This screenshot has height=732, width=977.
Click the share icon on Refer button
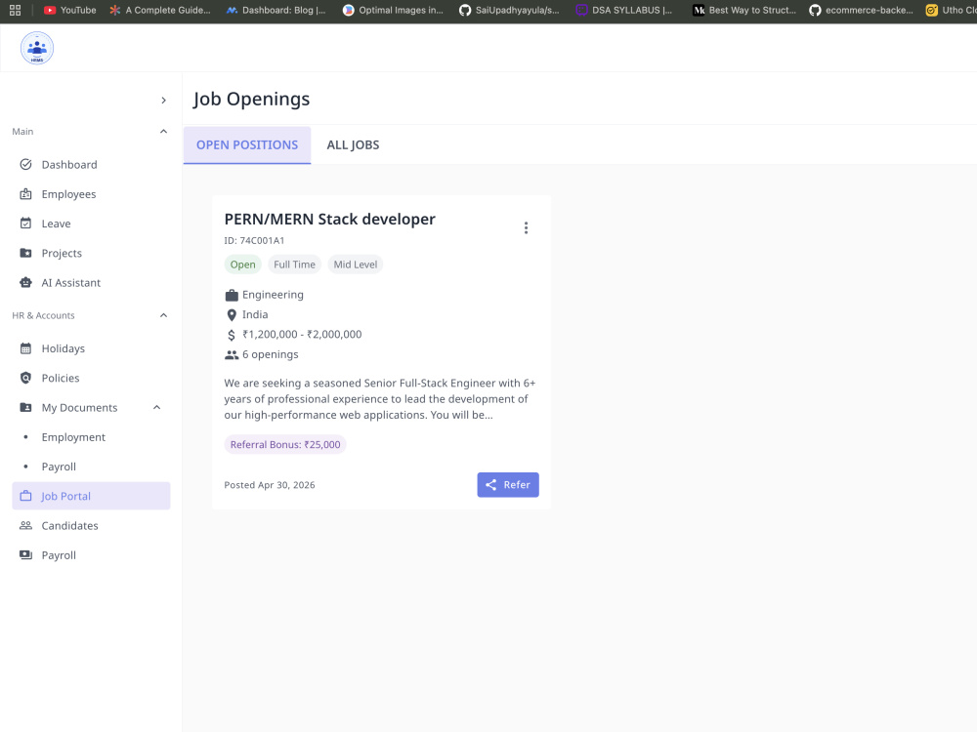point(491,485)
